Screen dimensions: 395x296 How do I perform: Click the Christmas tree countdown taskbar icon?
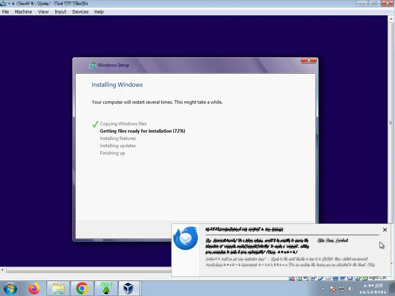click(x=106, y=288)
